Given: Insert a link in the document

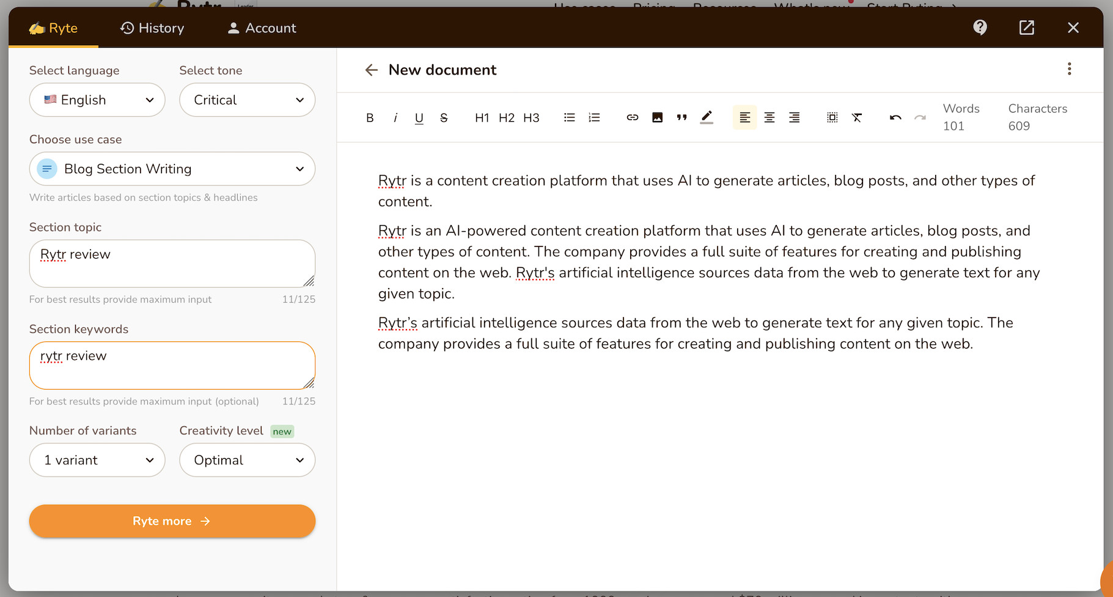Looking at the screenshot, I should [632, 117].
